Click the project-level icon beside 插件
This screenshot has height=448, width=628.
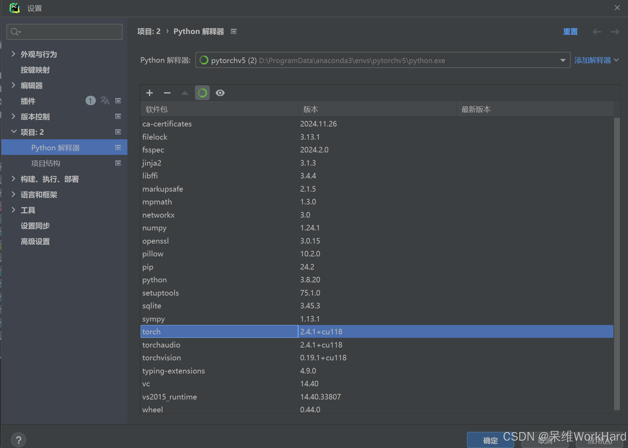point(118,101)
